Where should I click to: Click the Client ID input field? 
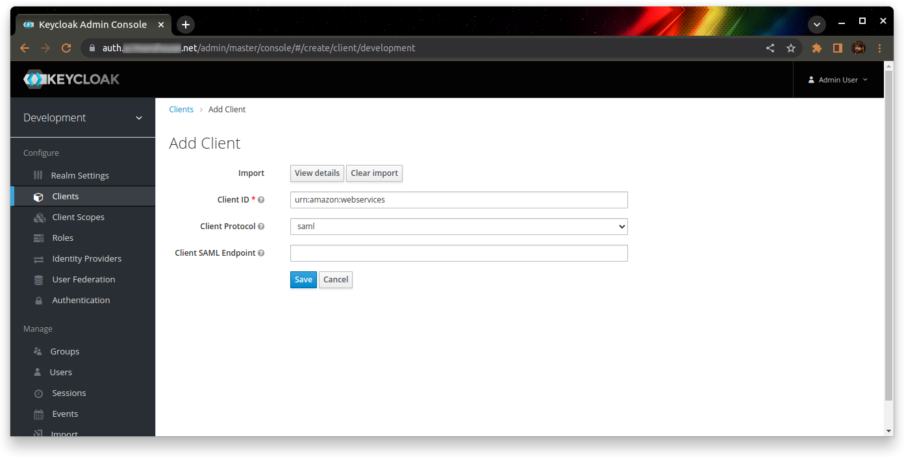pyautogui.click(x=458, y=200)
